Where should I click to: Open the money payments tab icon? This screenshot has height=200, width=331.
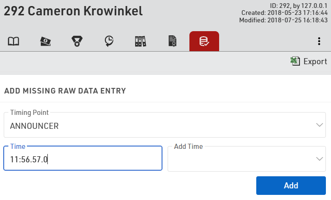click(x=45, y=41)
